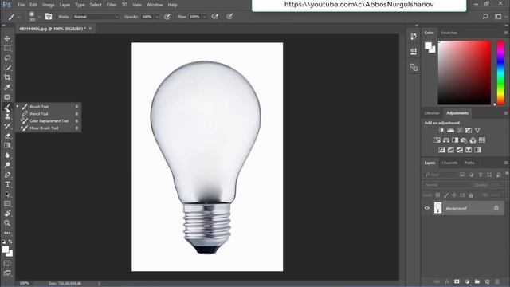Click the hue slider bar
Viewport: 510px width, 287px height.
point(500,73)
